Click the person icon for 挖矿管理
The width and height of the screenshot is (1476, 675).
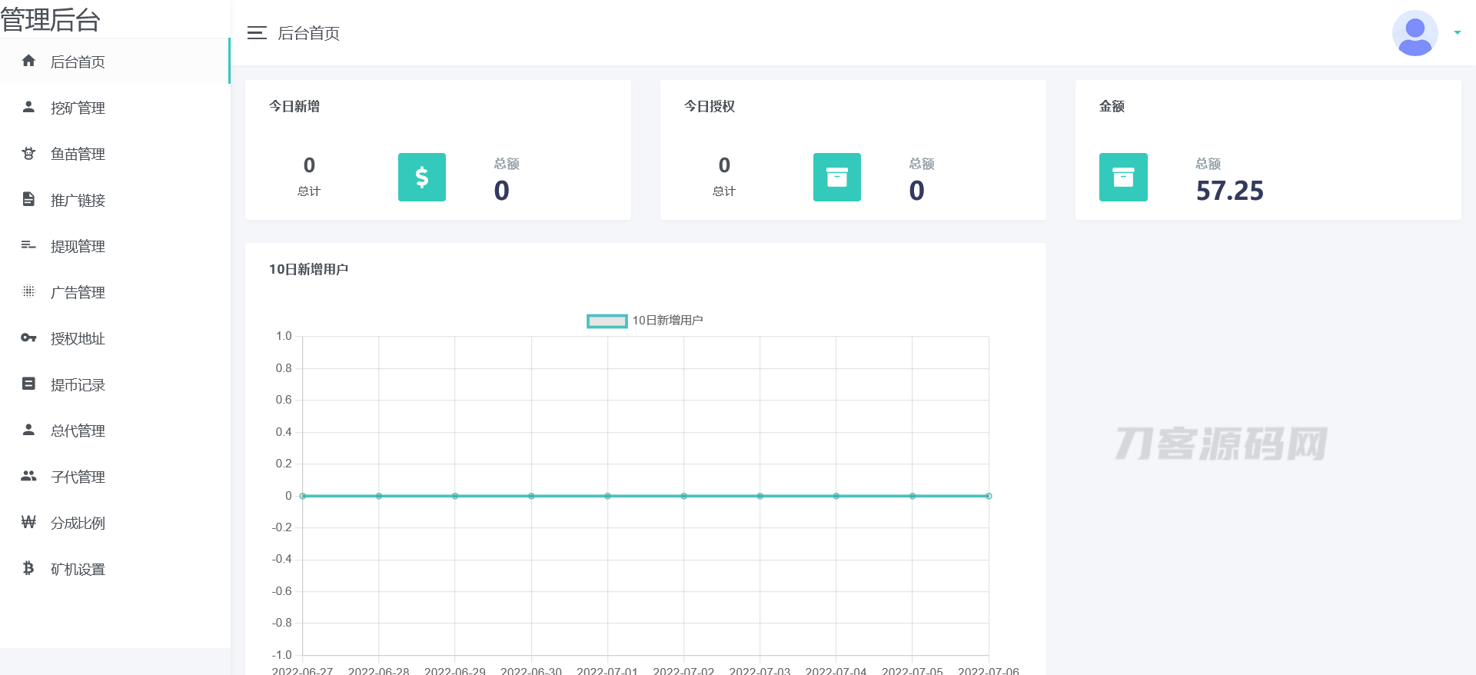(28, 107)
